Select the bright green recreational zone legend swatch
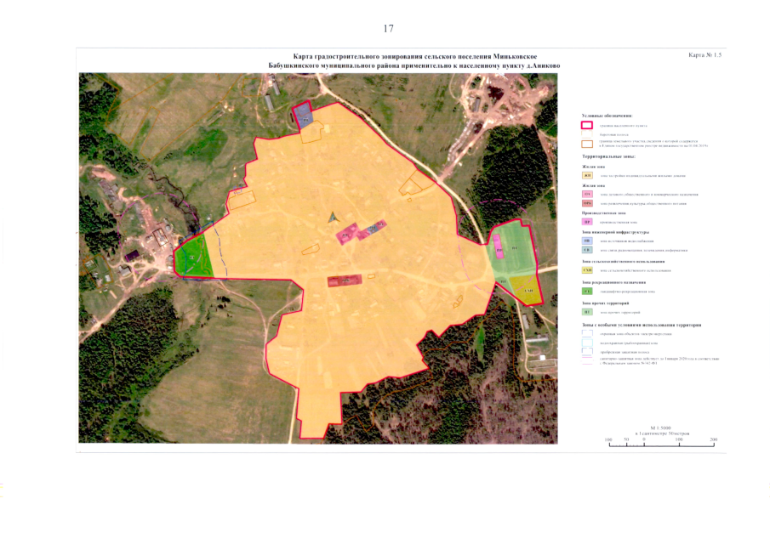770x544 pixels. 587,292
